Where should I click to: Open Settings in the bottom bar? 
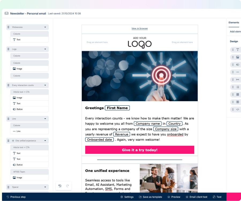coord(127,197)
